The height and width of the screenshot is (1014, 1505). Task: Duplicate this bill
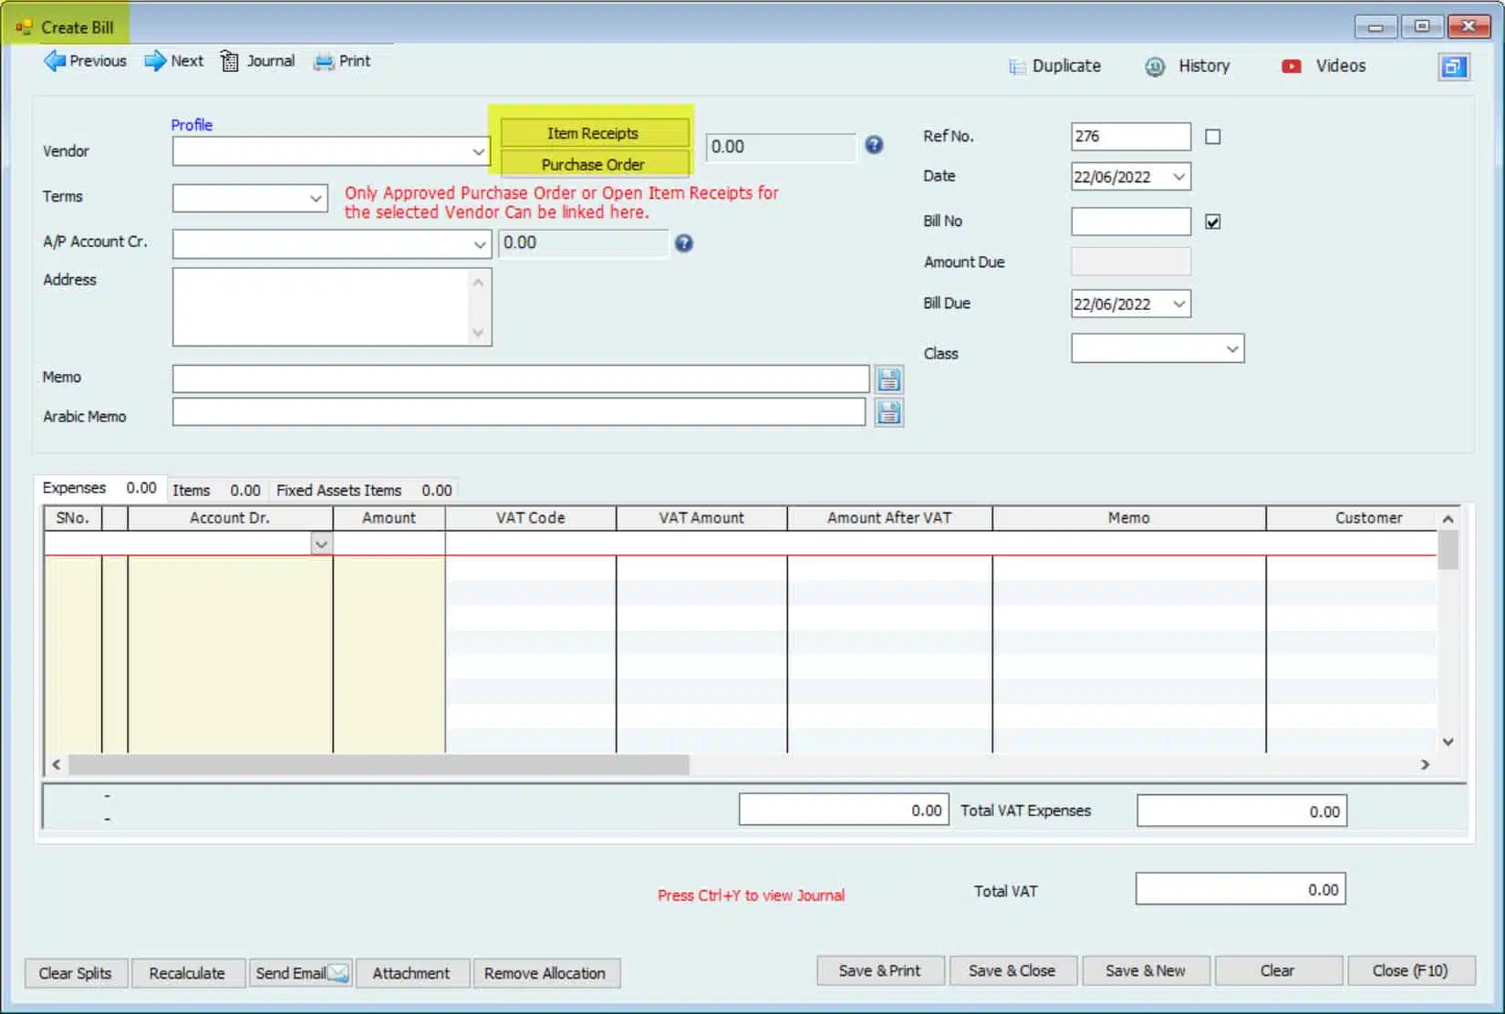pyautogui.click(x=1054, y=66)
